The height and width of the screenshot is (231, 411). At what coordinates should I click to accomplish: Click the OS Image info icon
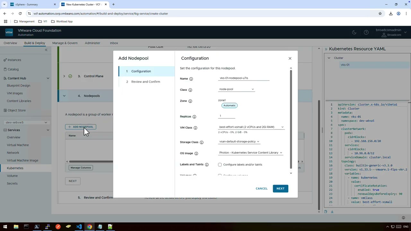tap(196, 153)
